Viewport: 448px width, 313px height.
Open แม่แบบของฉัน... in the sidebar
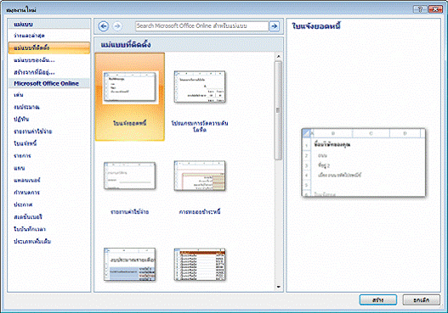tap(34, 60)
